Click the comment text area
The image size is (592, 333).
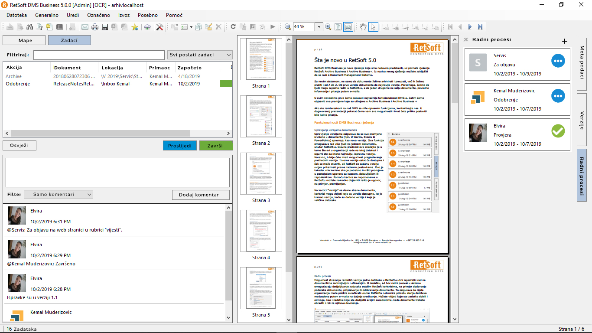point(117,172)
